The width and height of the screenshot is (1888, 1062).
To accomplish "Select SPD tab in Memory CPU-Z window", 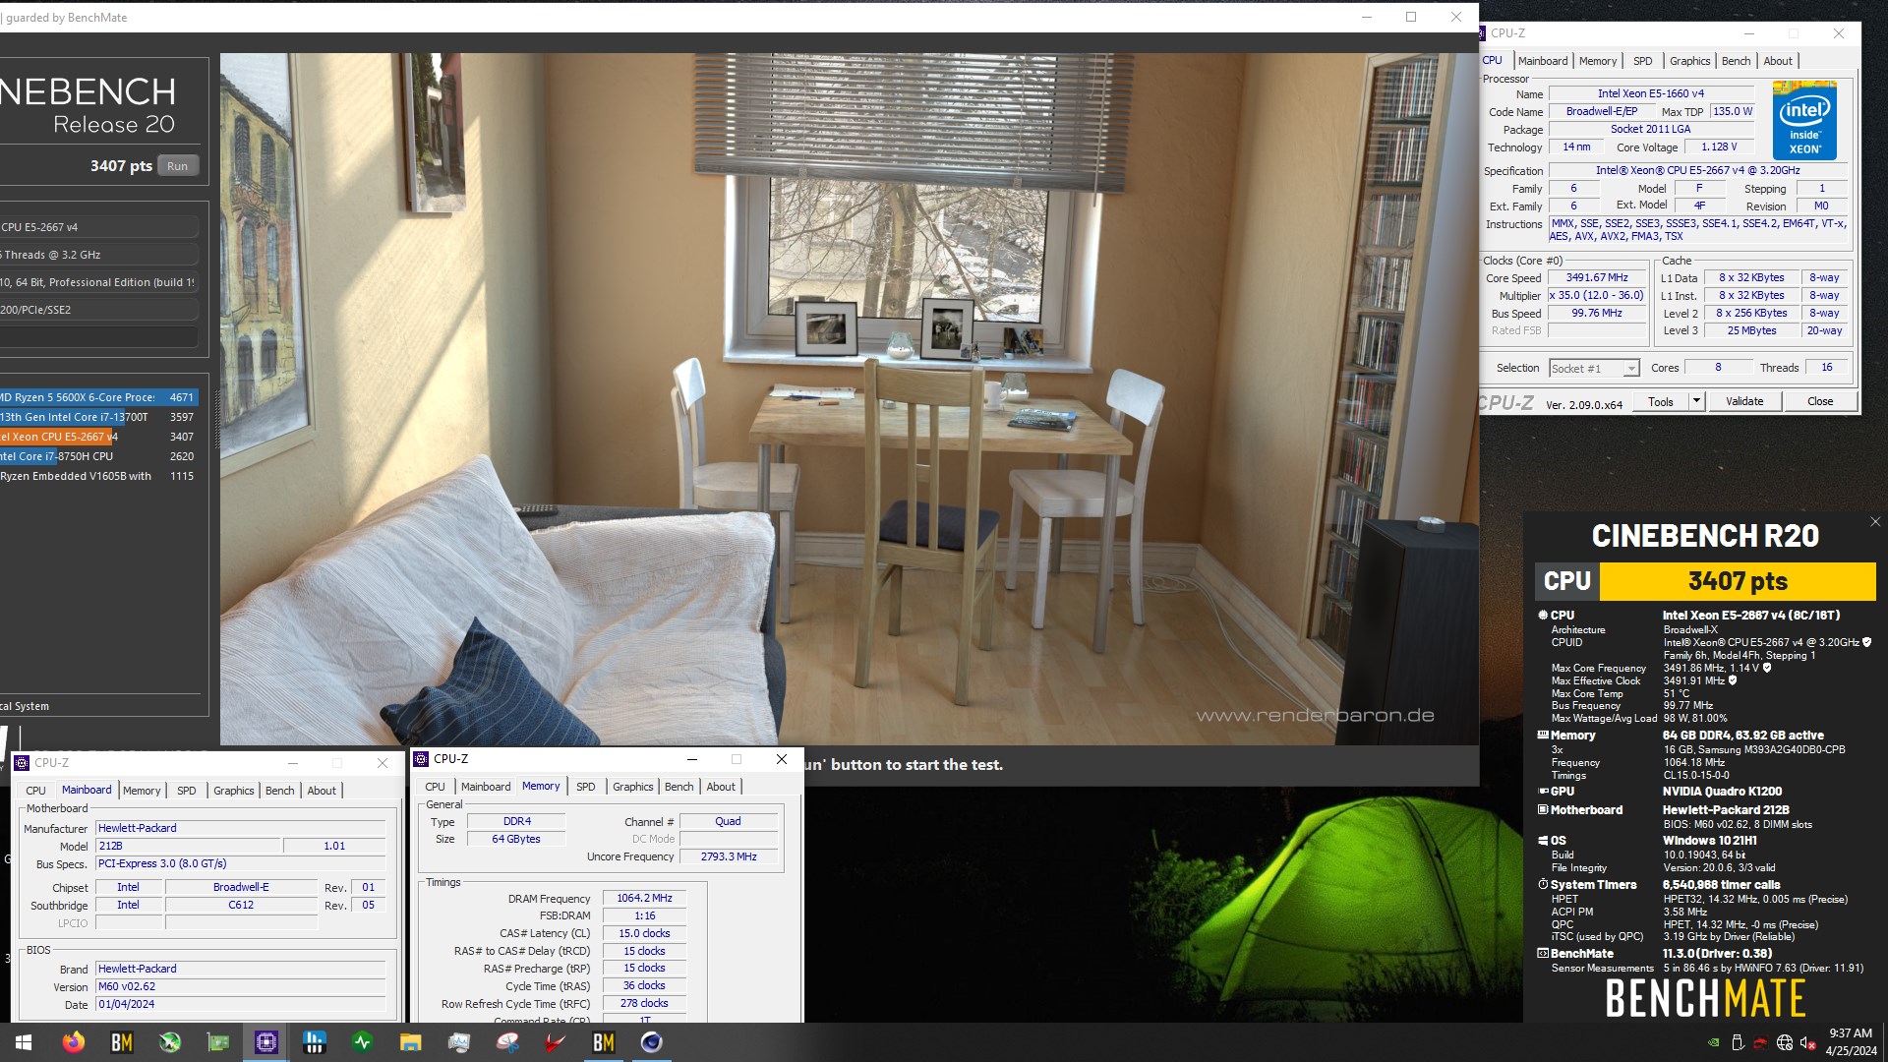I will pos(586,787).
